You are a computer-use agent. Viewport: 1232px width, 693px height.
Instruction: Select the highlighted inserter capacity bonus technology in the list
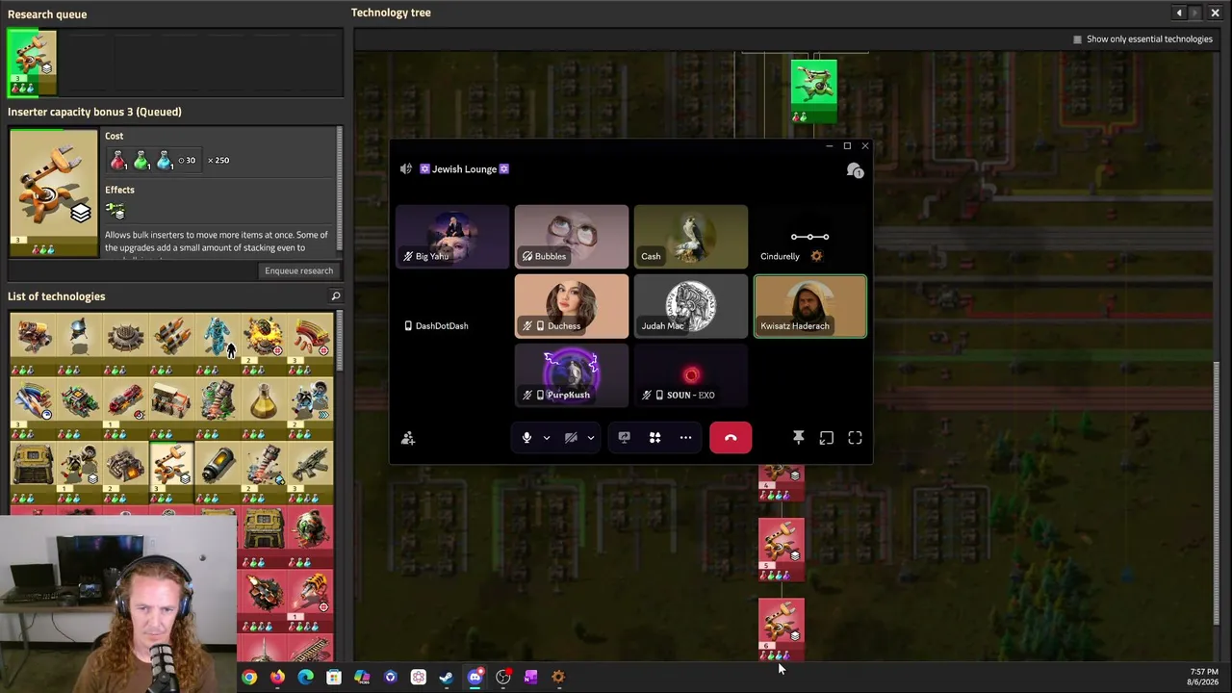coord(171,473)
